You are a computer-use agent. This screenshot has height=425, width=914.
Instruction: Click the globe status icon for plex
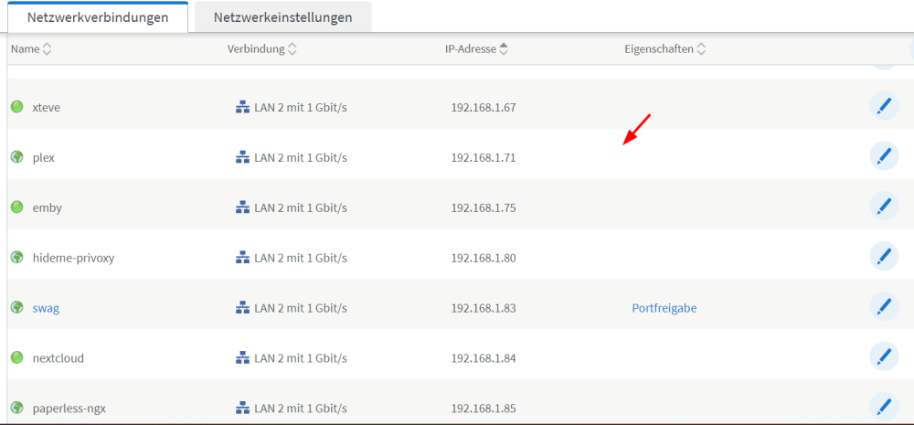pyautogui.click(x=16, y=157)
